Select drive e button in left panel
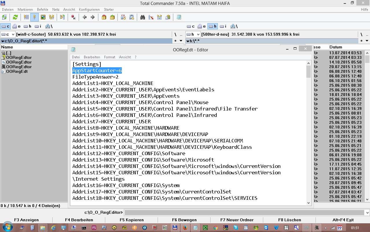The image size is (370, 232). pos(16,26)
